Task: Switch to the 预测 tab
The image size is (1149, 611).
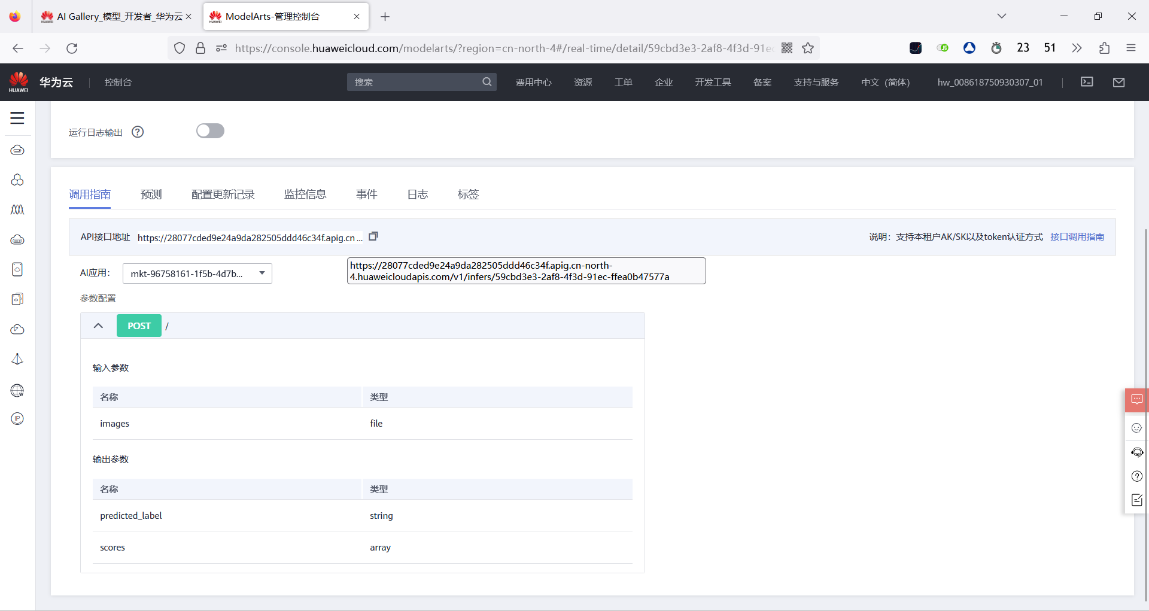Action: pyautogui.click(x=151, y=194)
